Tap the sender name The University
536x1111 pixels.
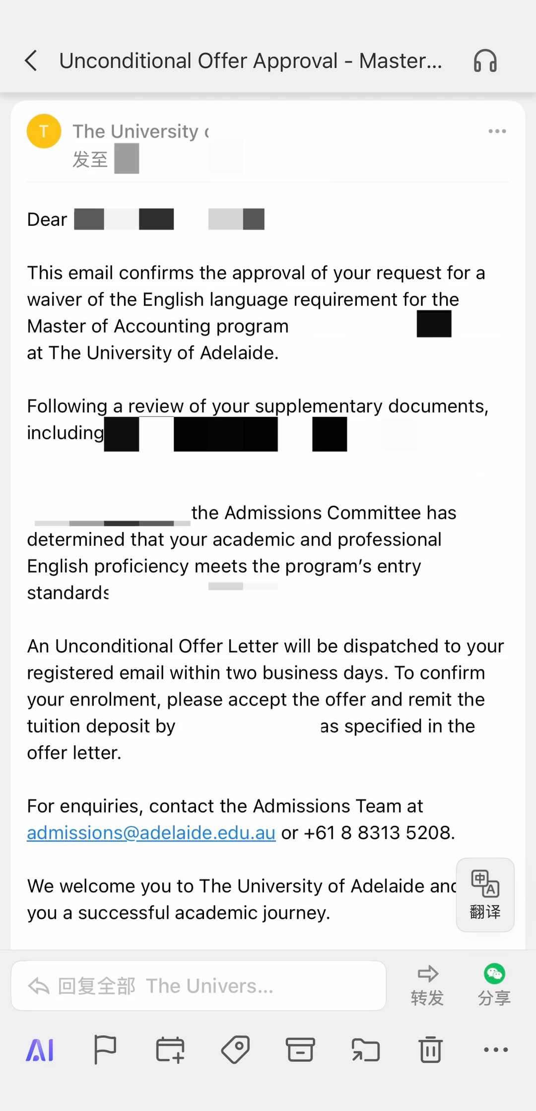[x=141, y=131]
